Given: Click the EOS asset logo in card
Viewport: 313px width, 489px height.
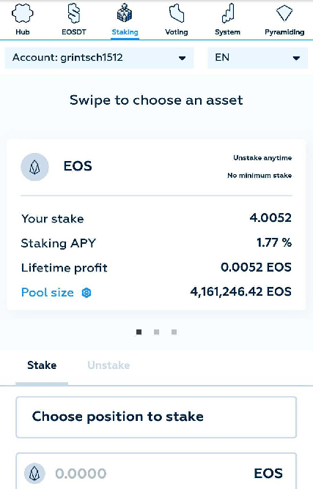Looking at the screenshot, I should (34, 167).
